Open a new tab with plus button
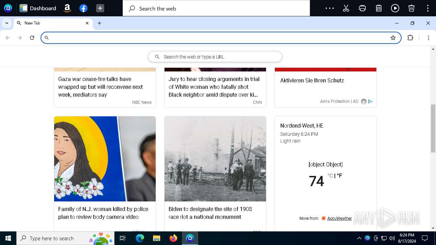Image resolution: width=436 pixels, height=245 pixels. pos(99,23)
